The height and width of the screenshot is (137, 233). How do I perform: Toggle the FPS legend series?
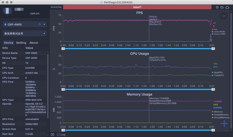(214, 29)
